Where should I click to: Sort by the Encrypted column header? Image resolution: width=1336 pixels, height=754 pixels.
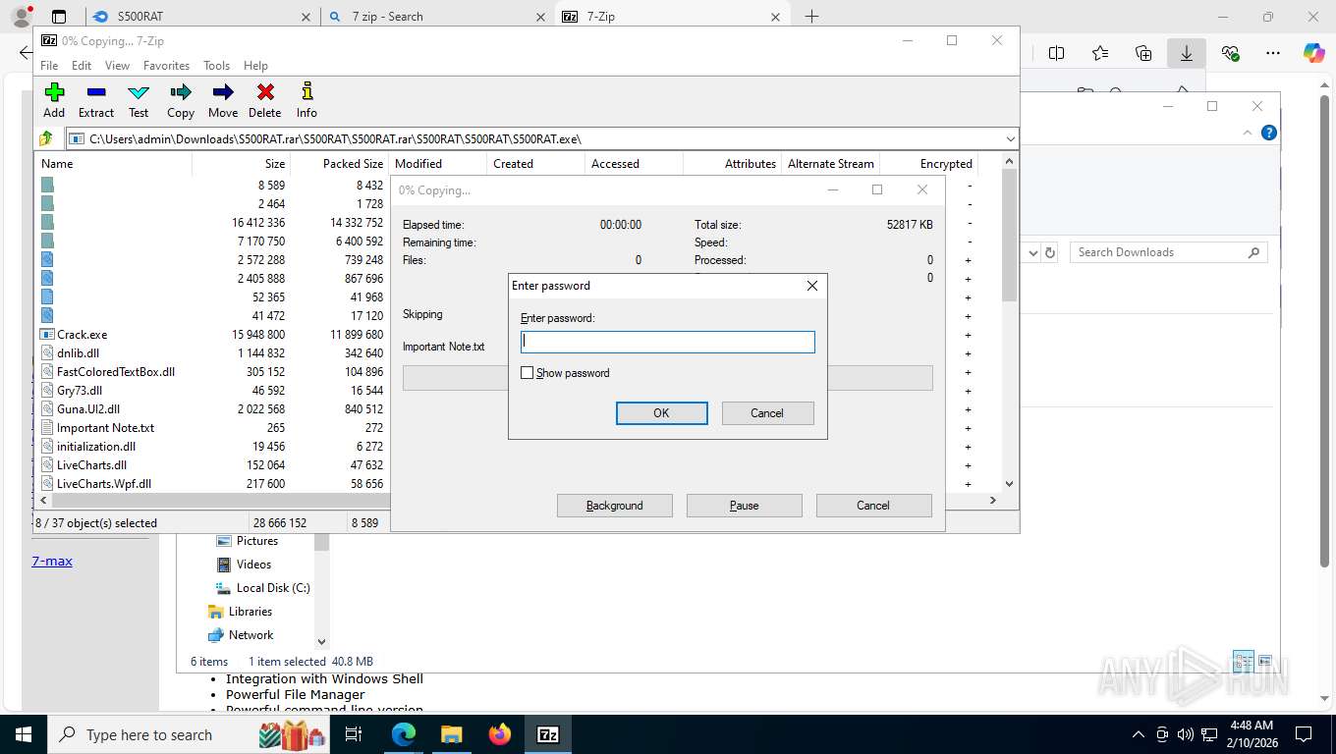(928, 164)
